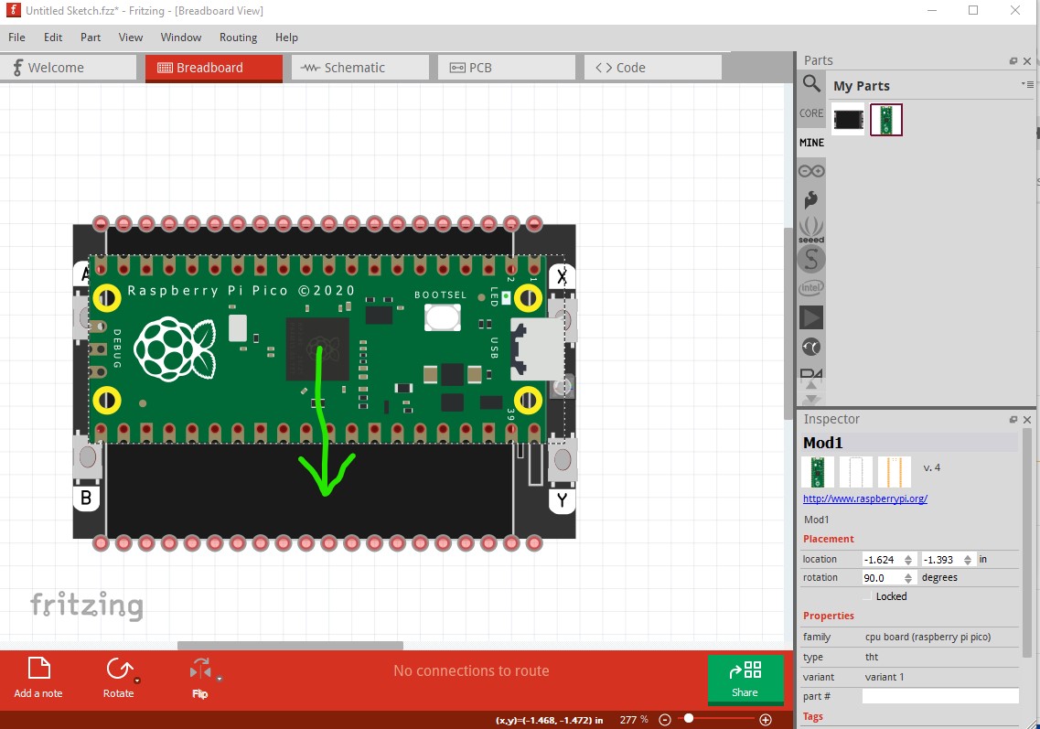Adjust the zoom slider handle
The height and width of the screenshot is (729, 1040).
click(689, 718)
